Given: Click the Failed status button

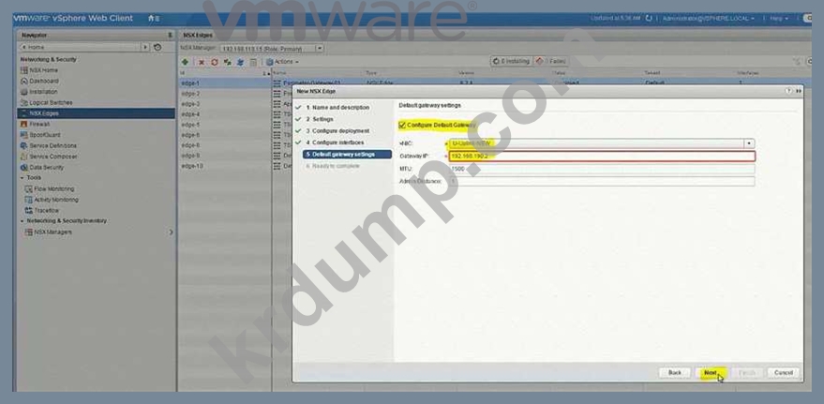Looking at the screenshot, I should (x=549, y=62).
